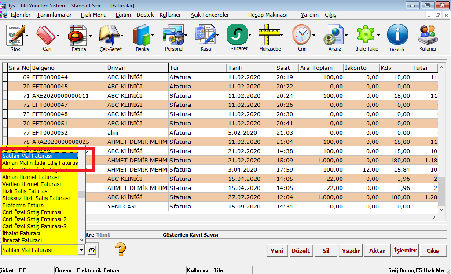The image size is (451, 274).
Task: Open the Tanımlamalar menu
Action: click(x=54, y=15)
